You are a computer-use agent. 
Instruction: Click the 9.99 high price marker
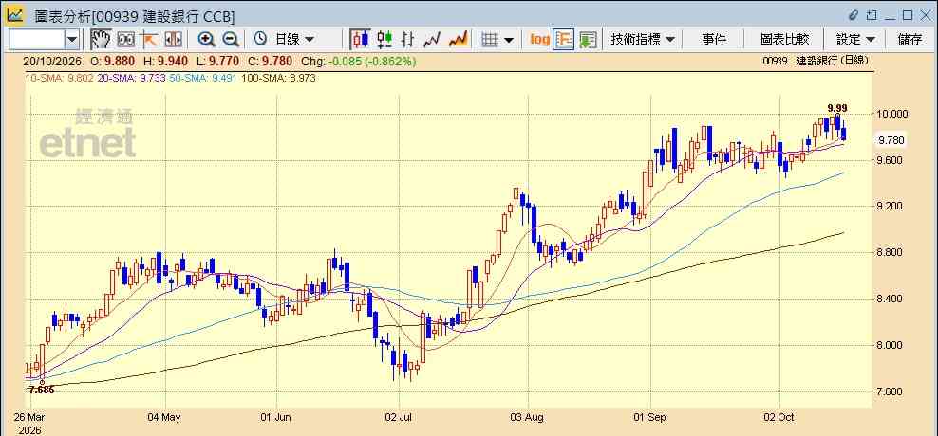pos(837,107)
